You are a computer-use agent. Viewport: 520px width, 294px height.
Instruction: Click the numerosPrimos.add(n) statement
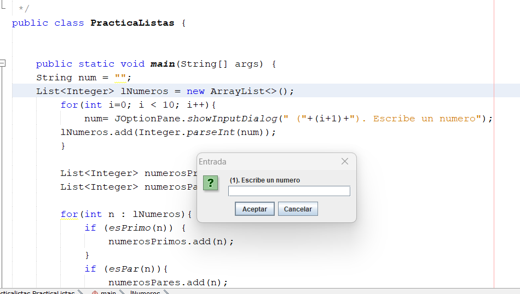(x=171, y=242)
